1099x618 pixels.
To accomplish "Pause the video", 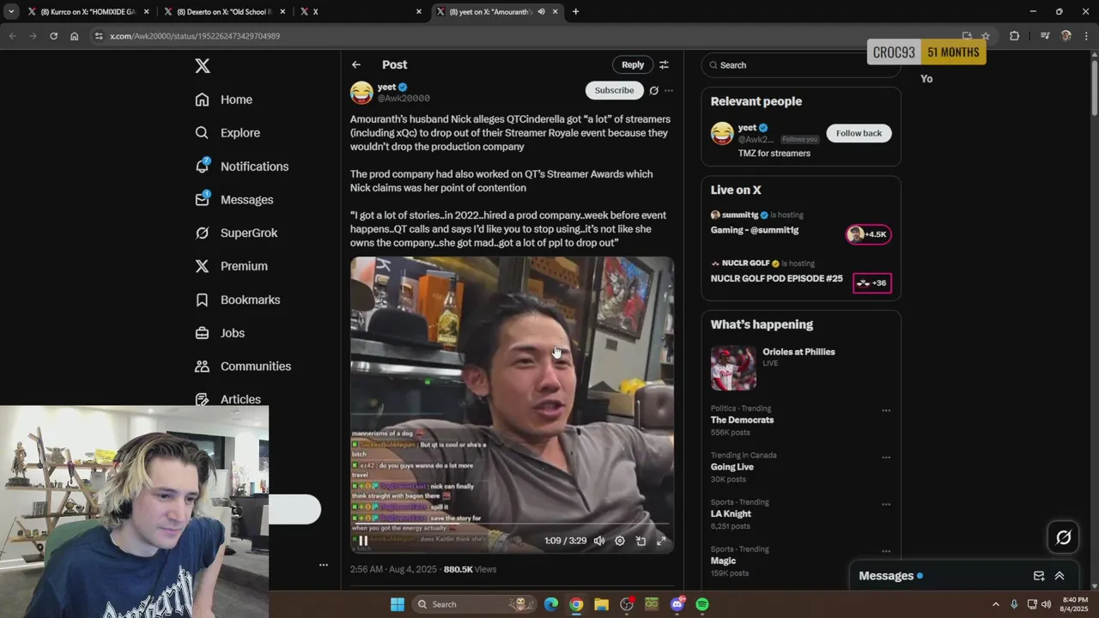I will (363, 541).
